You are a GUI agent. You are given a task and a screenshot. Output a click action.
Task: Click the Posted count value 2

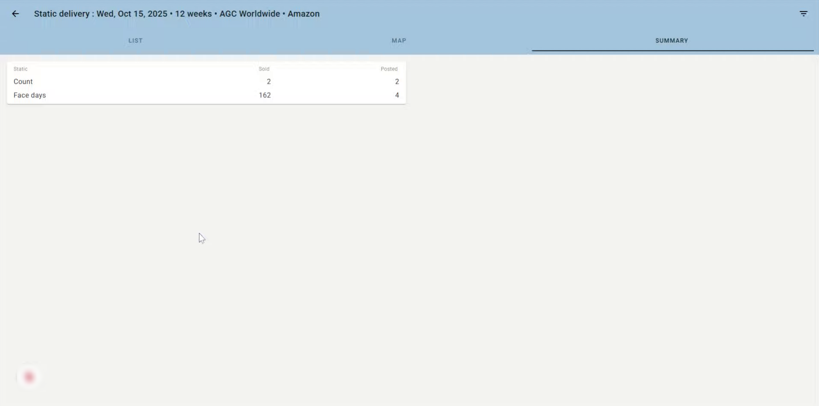tap(397, 81)
